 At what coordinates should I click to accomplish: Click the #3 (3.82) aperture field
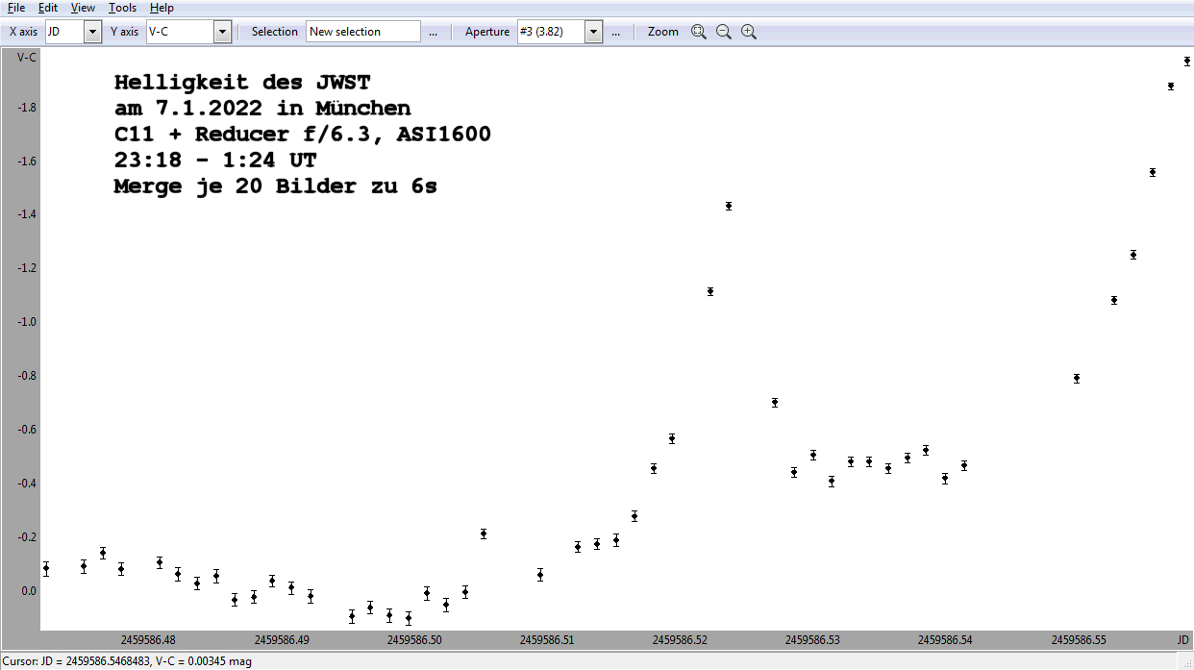pos(551,32)
